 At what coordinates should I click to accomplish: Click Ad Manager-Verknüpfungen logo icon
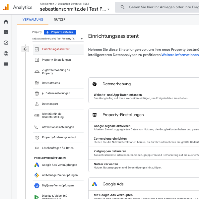37,175
